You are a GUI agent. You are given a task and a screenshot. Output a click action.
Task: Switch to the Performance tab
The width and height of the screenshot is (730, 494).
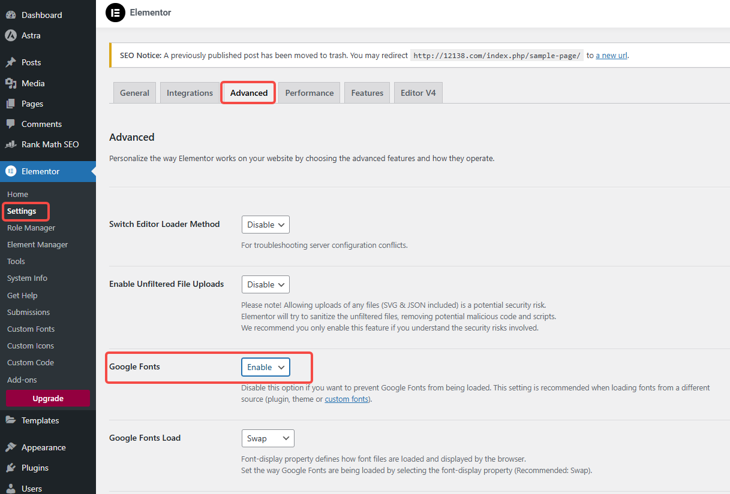(309, 93)
